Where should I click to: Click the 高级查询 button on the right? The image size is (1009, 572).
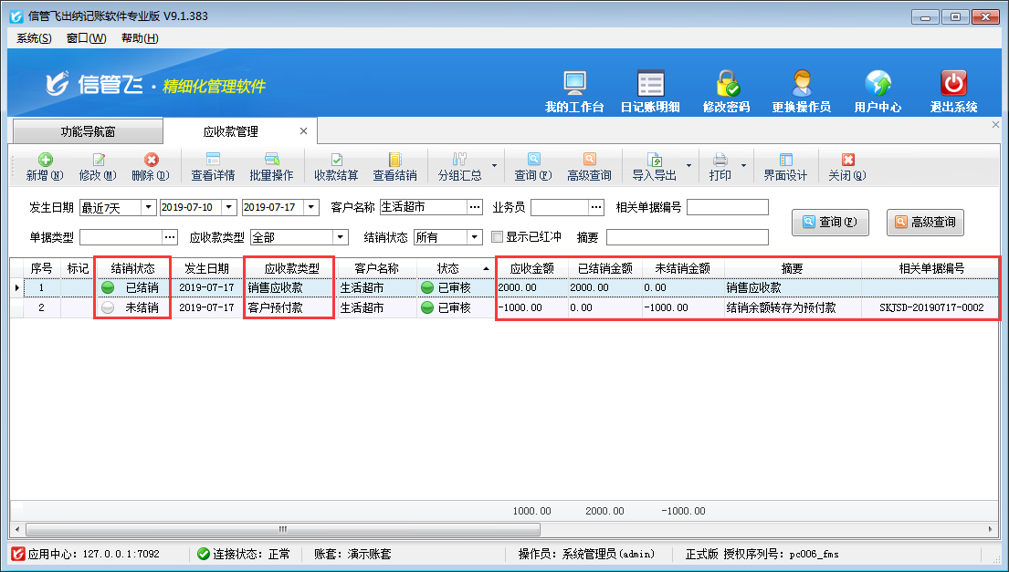tap(925, 222)
